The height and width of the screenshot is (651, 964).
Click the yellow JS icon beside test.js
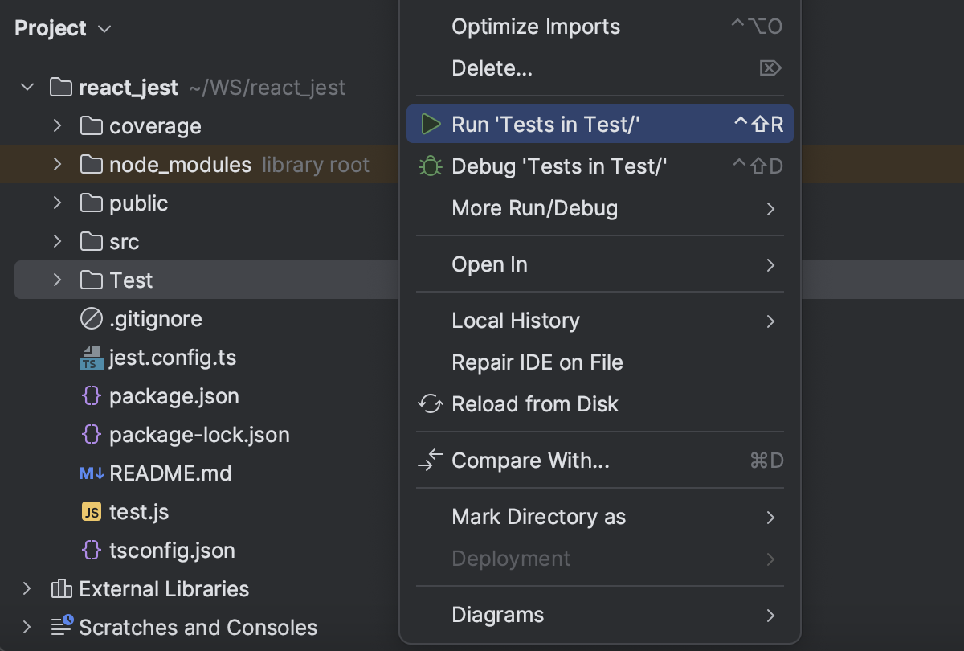pyautogui.click(x=91, y=511)
